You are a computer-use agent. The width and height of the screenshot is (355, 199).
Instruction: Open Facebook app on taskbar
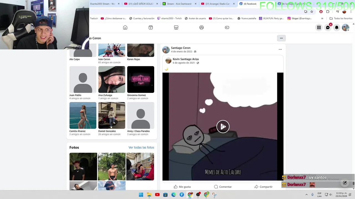182,195
